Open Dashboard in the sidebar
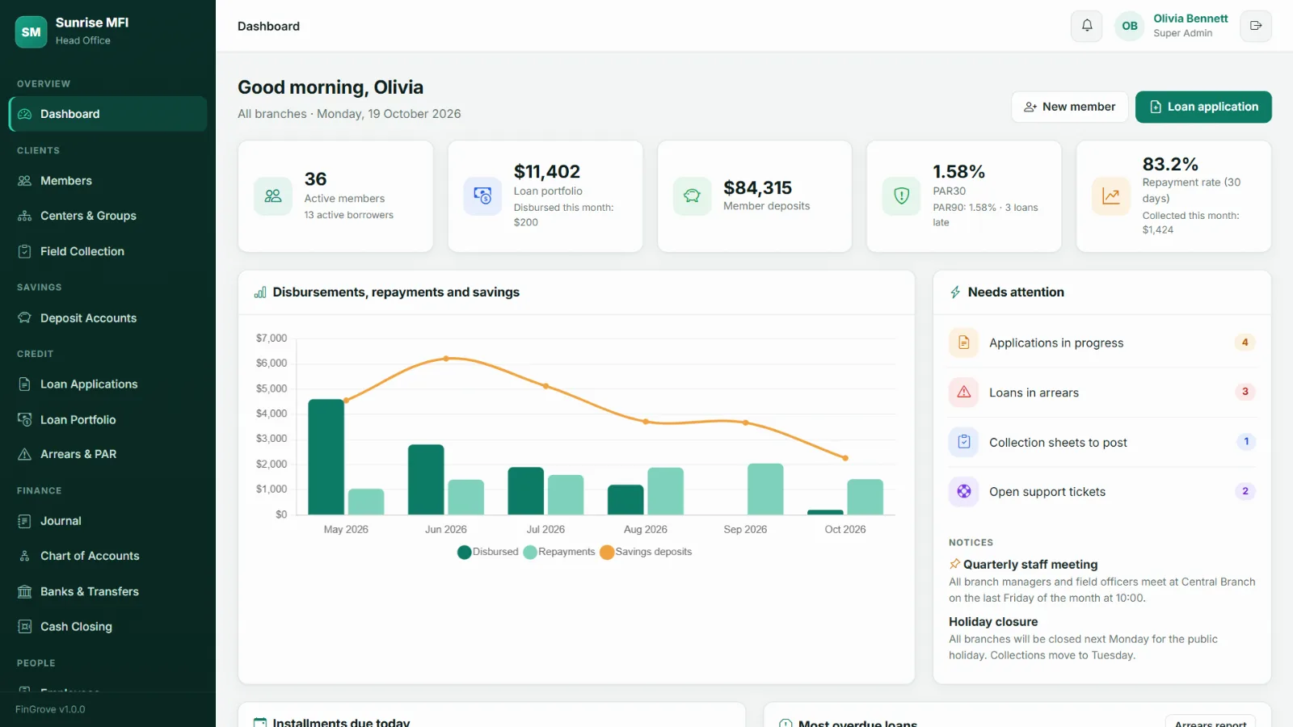This screenshot has height=727, width=1293. click(x=107, y=114)
